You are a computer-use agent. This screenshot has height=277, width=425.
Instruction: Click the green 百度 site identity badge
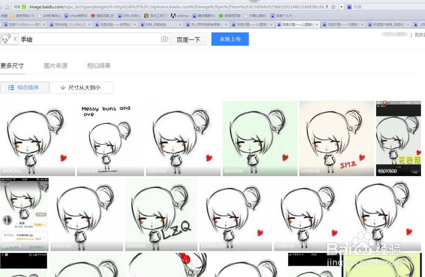[20, 7]
